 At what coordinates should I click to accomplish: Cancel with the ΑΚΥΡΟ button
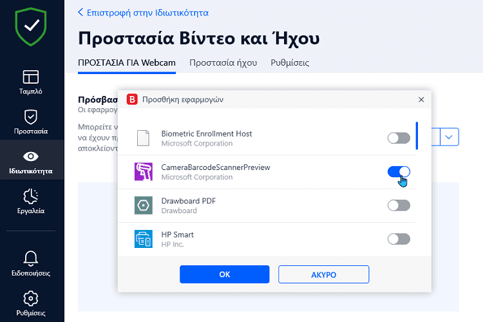(324, 274)
